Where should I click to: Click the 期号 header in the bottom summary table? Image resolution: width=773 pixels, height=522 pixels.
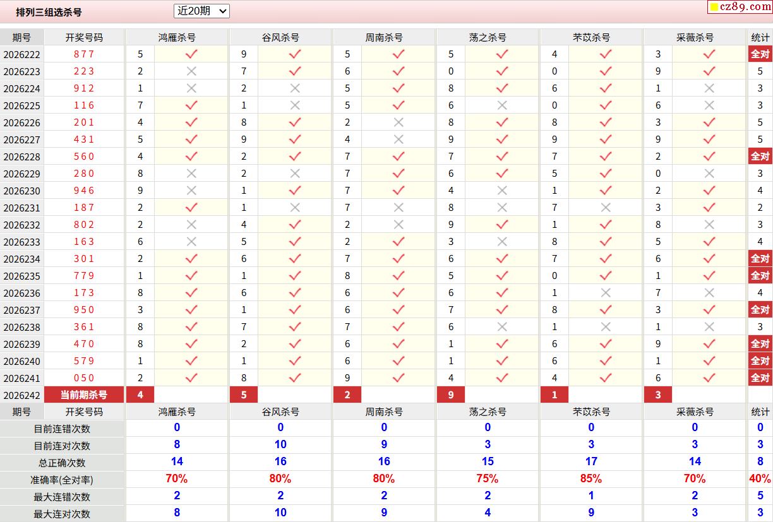coord(21,412)
